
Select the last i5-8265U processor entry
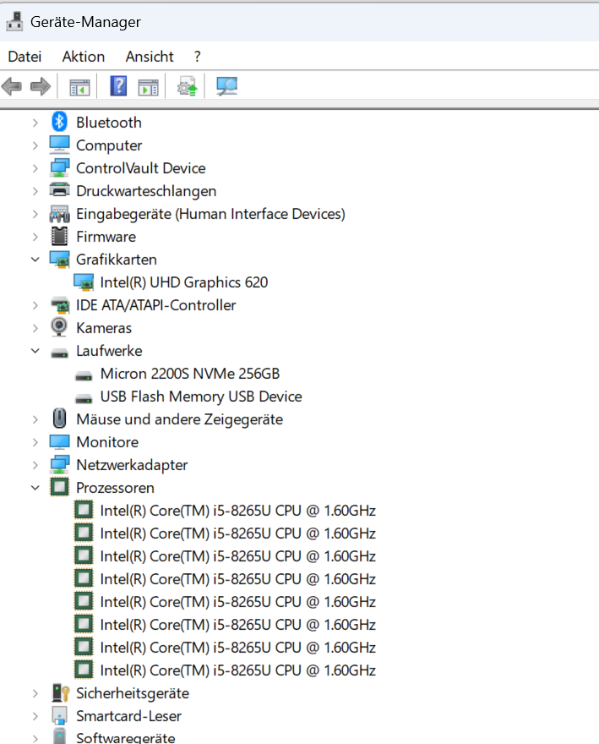(x=238, y=670)
